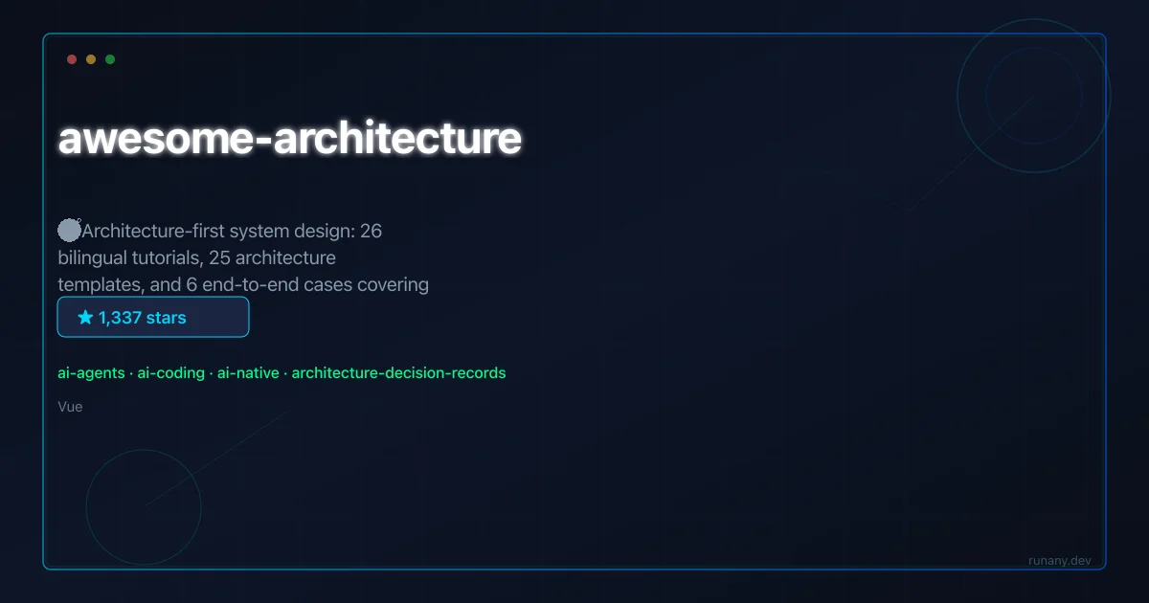Click the line 'bilingual tutorials, 25 architecture'
The width and height of the screenshot is (1149, 603).
[196, 257]
